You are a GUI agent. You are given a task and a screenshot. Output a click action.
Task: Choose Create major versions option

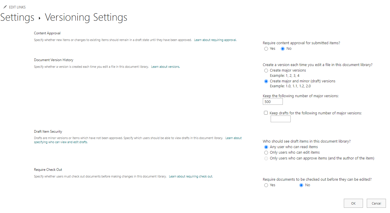pos(266,71)
